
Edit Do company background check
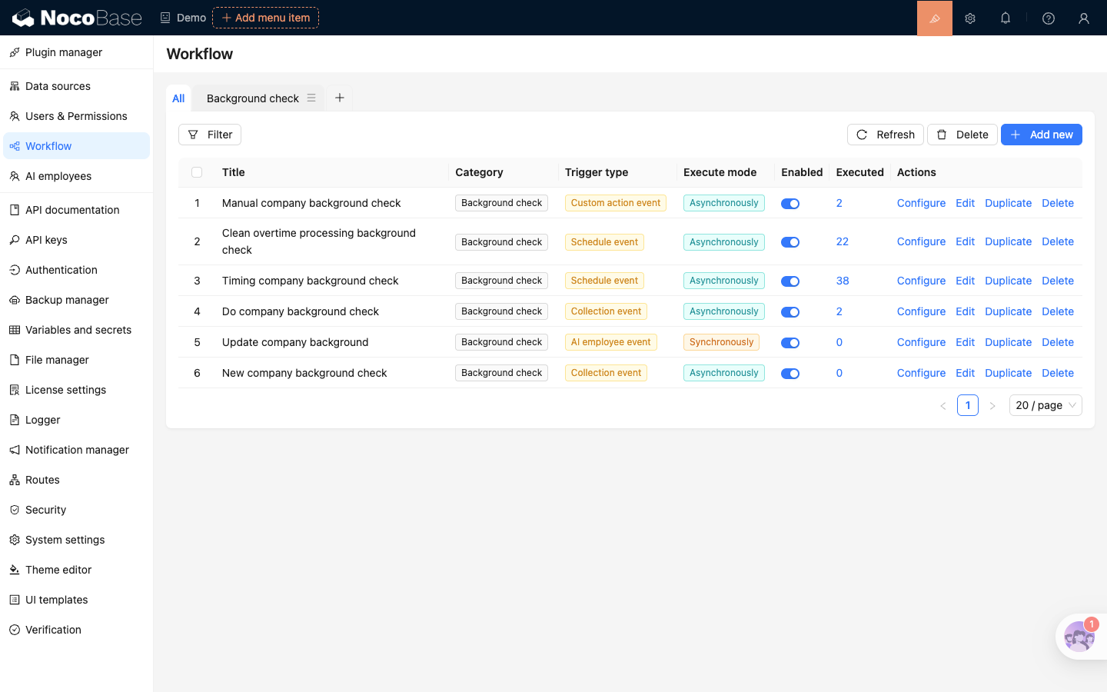point(965,311)
